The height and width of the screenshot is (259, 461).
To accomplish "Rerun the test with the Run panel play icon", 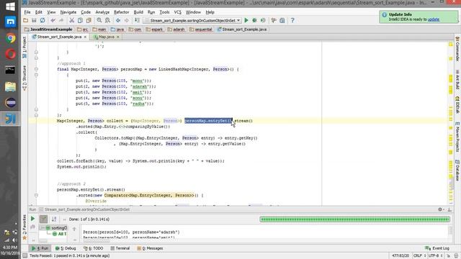I will (x=32, y=219).
